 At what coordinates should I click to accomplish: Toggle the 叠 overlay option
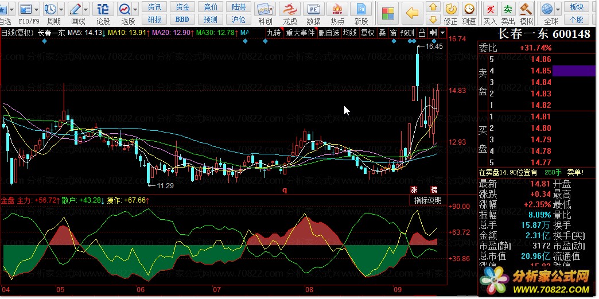click(382, 33)
